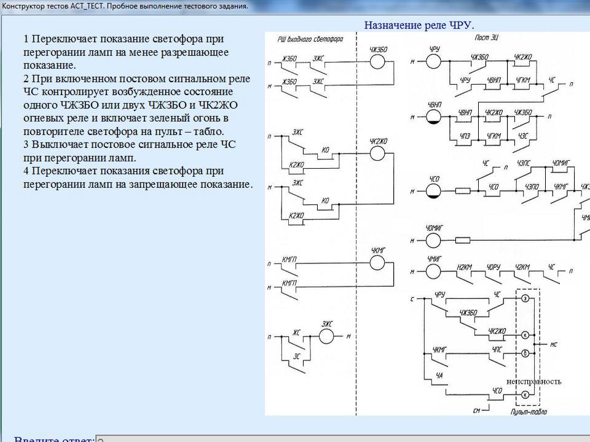Click the 'ЧОРУ' contact label
This screenshot has width=590, height=442.
[494, 267]
